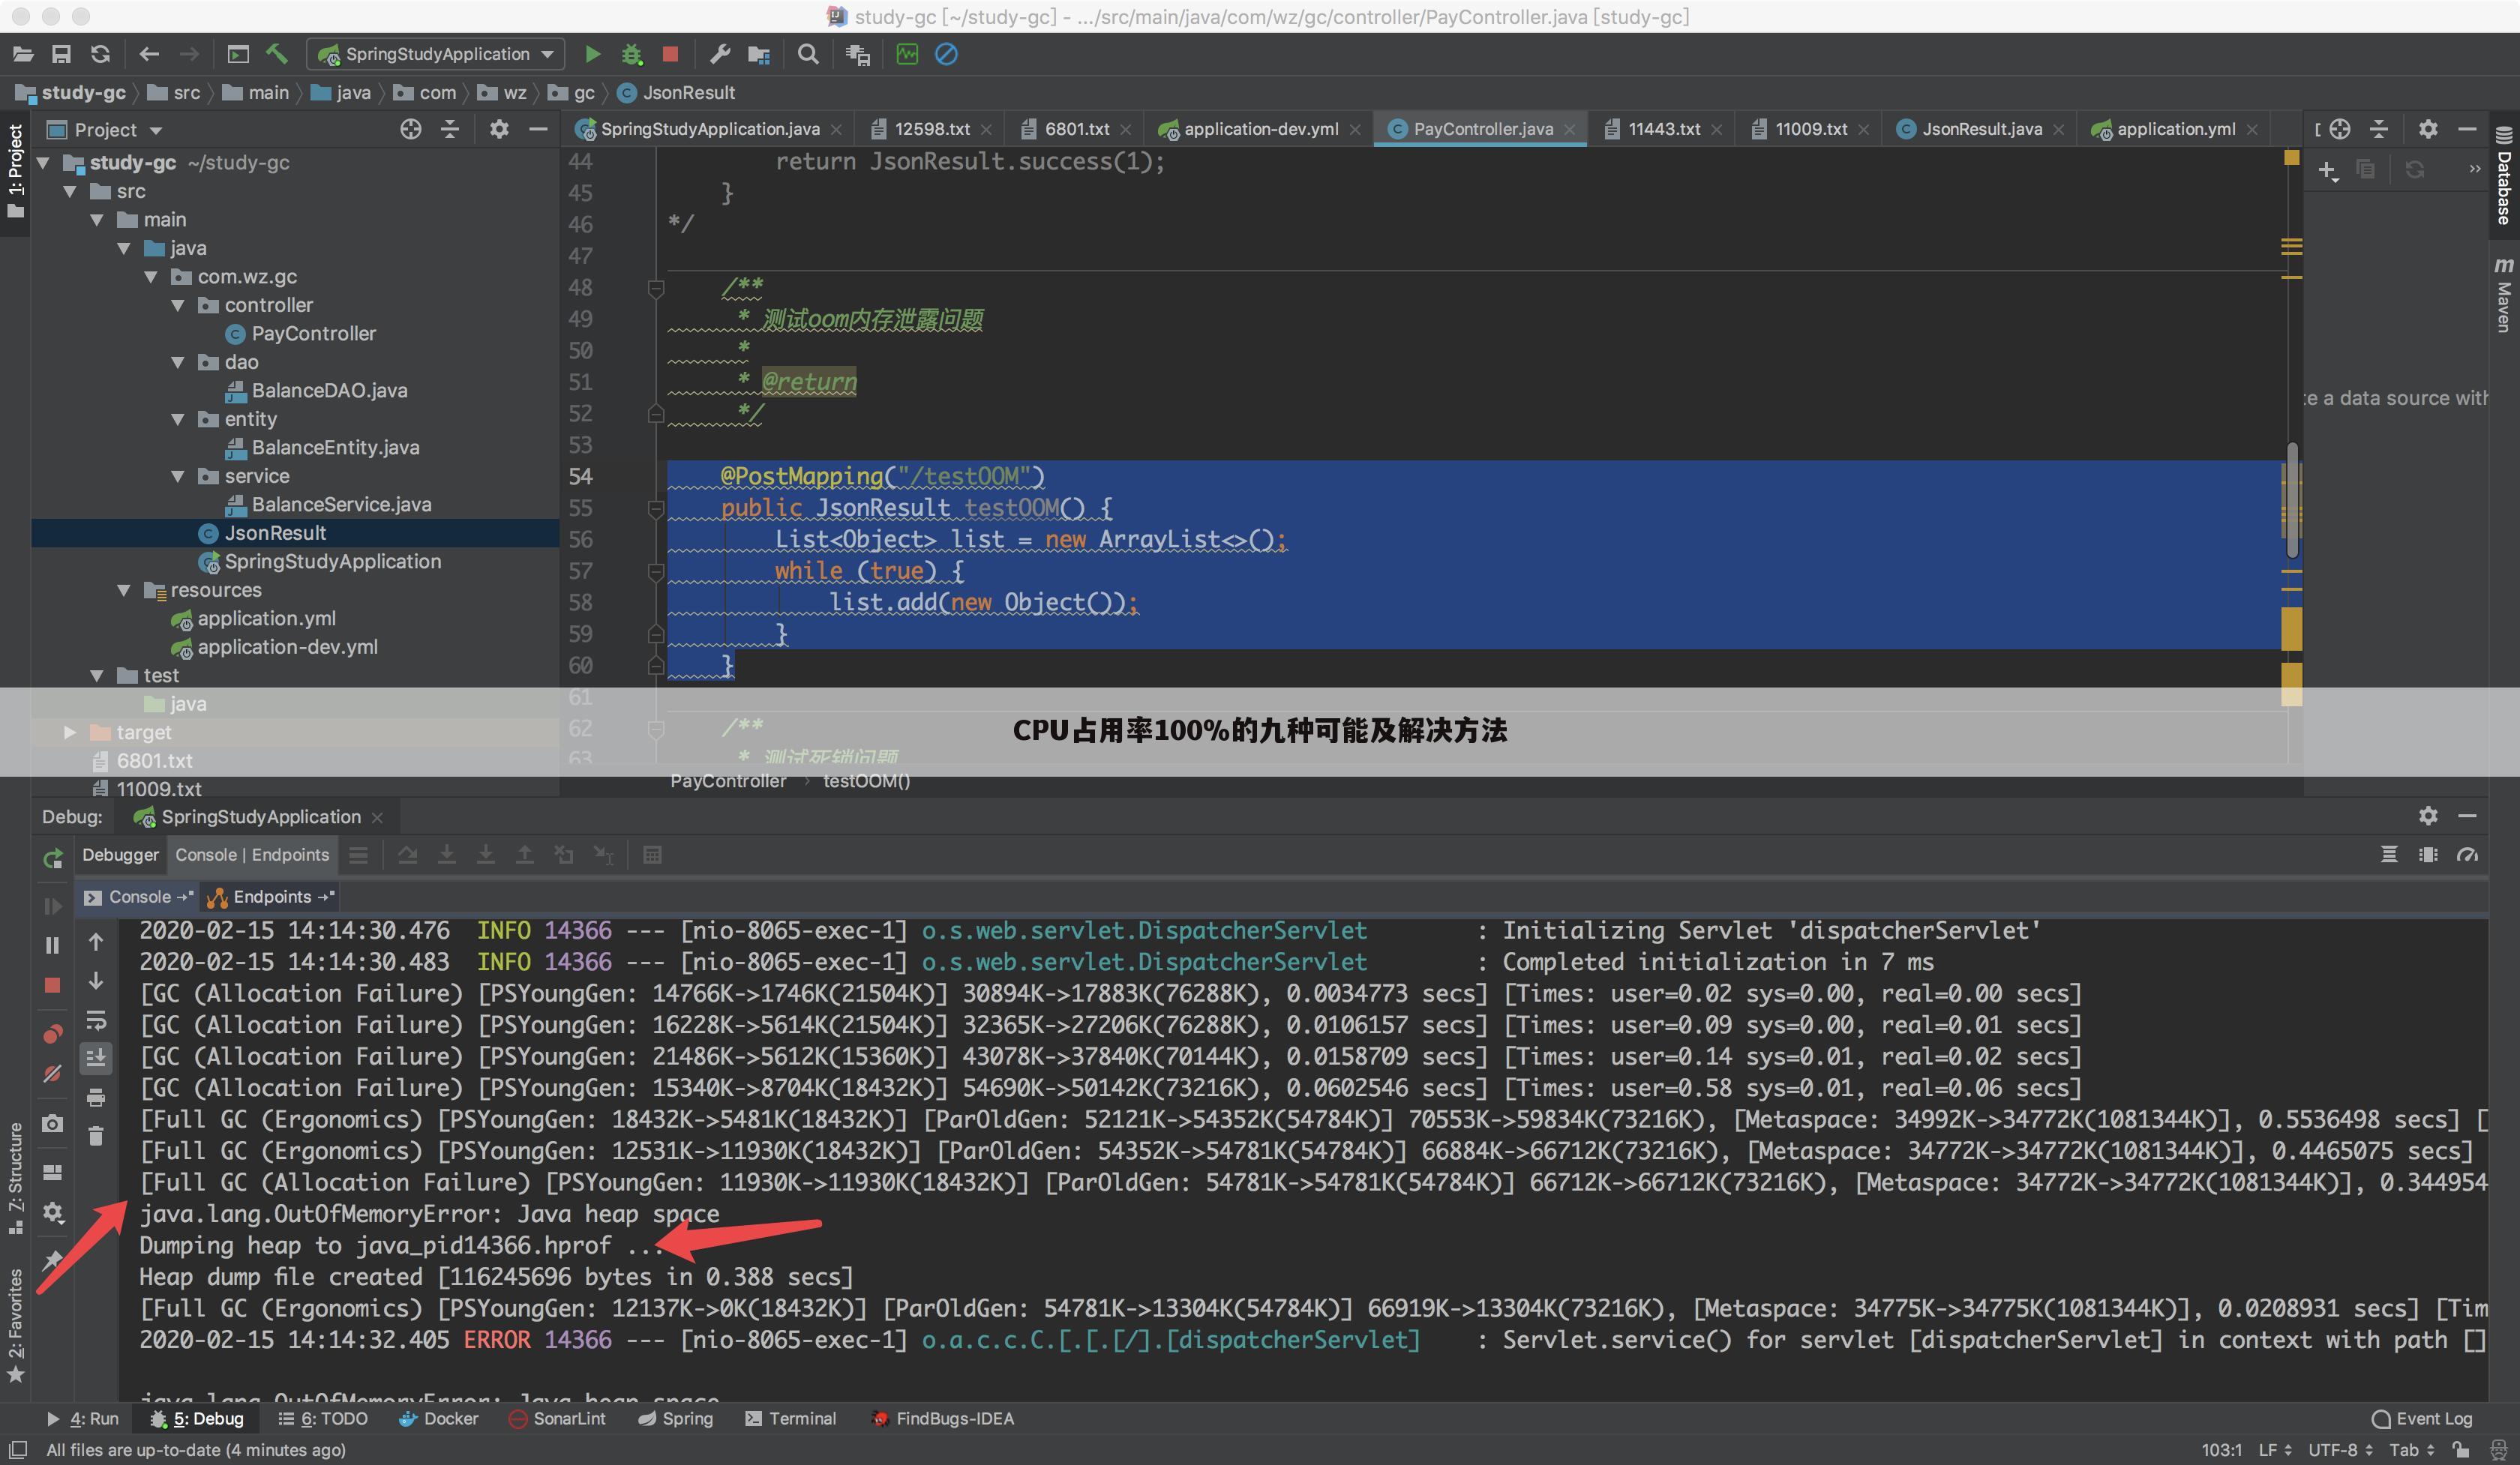This screenshot has width=2520, height=1465.
Task: Click the Debug bug icon in top toolbar
Action: (x=632, y=54)
